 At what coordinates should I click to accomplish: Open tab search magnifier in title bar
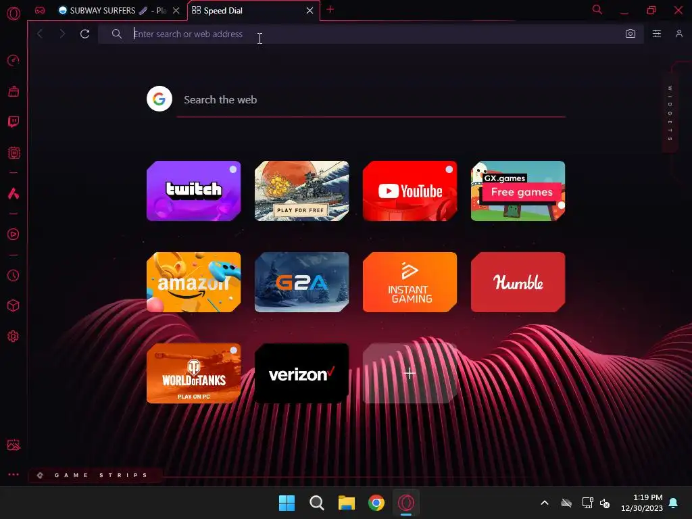[x=597, y=9]
